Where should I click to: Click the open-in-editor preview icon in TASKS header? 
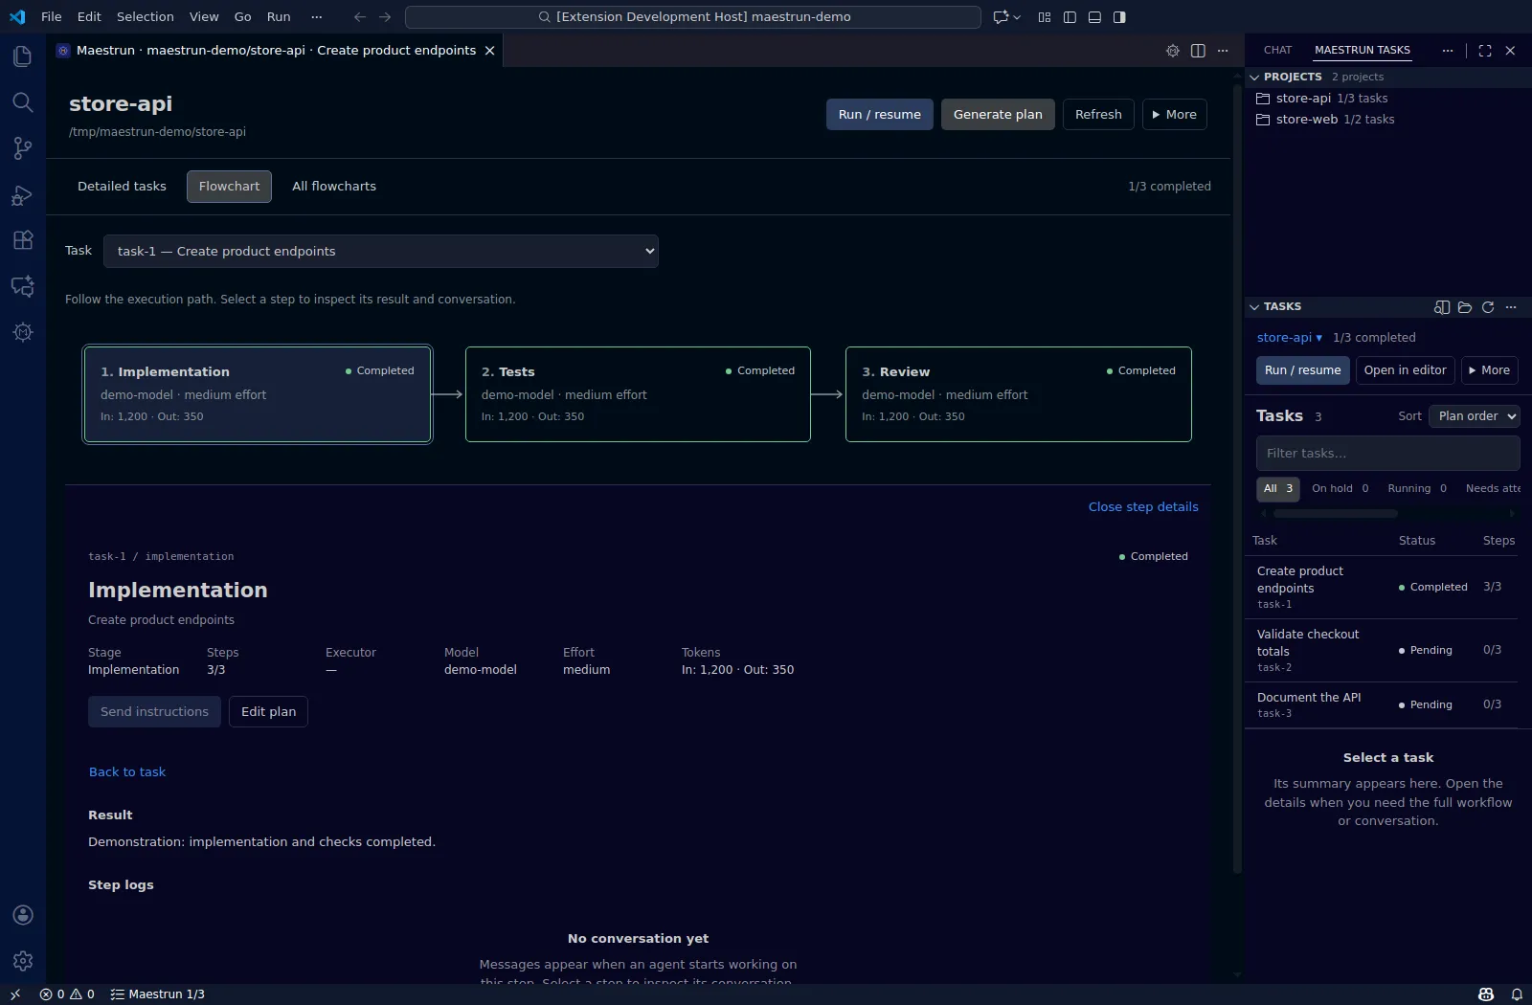1442,307
